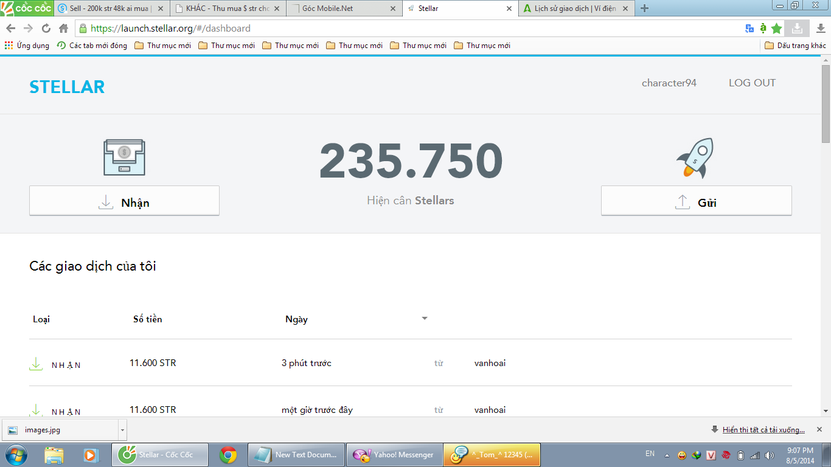Image resolution: width=831 pixels, height=467 pixels.
Task: Open the Dấu trang khác bookmarks folder
Action: pyautogui.click(x=795, y=46)
